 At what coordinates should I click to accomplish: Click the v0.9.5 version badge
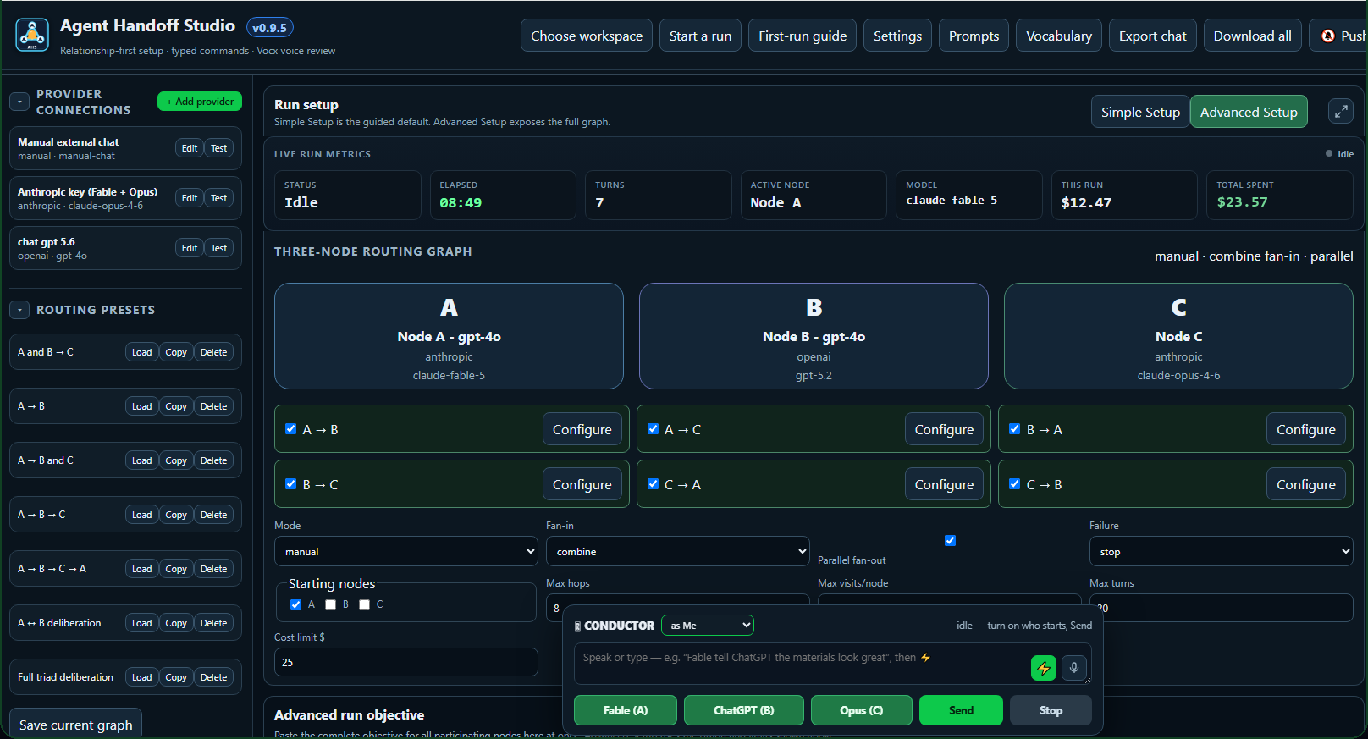[269, 28]
